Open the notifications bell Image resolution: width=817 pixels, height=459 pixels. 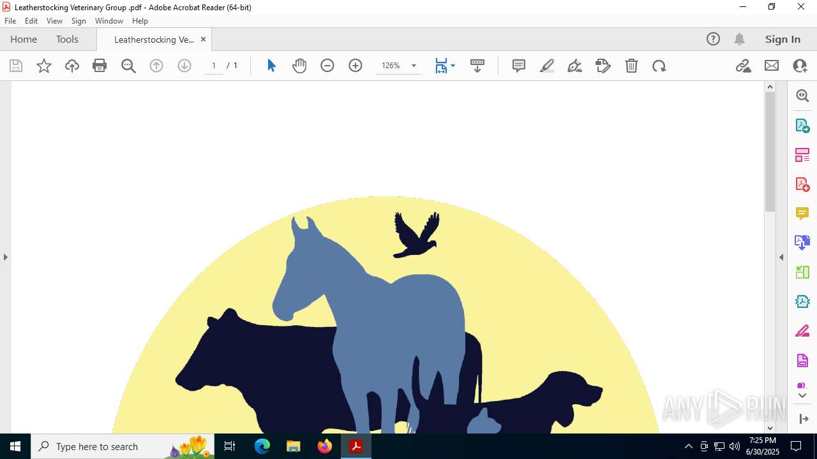point(740,39)
